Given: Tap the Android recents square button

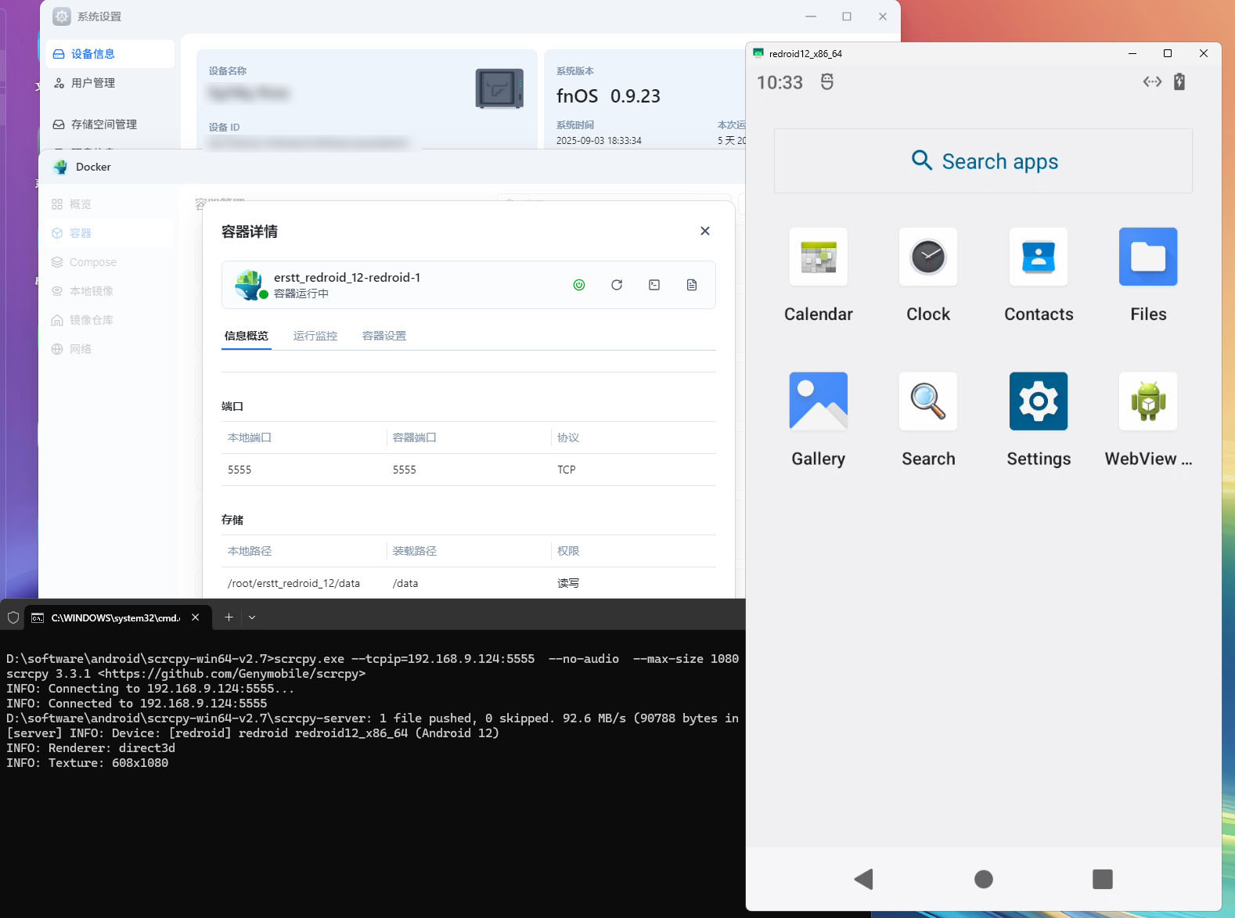Looking at the screenshot, I should click(1102, 879).
